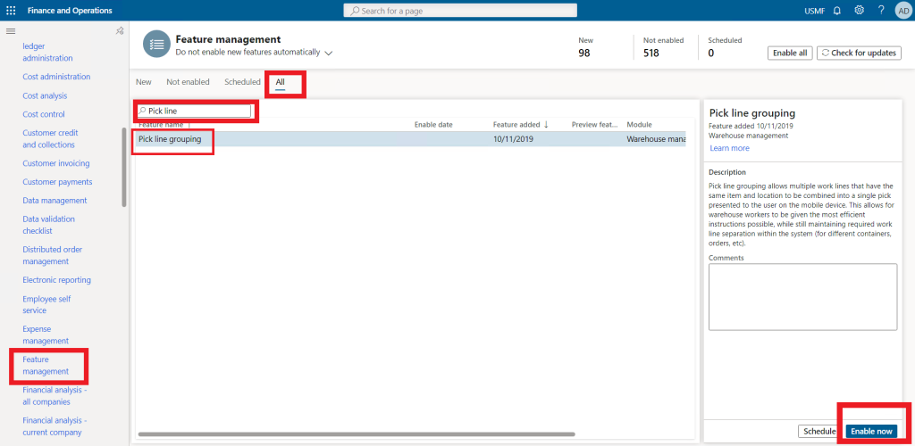This screenshot has height=446, width=915.
Task: Open Cost administration module
Action: 56,77
